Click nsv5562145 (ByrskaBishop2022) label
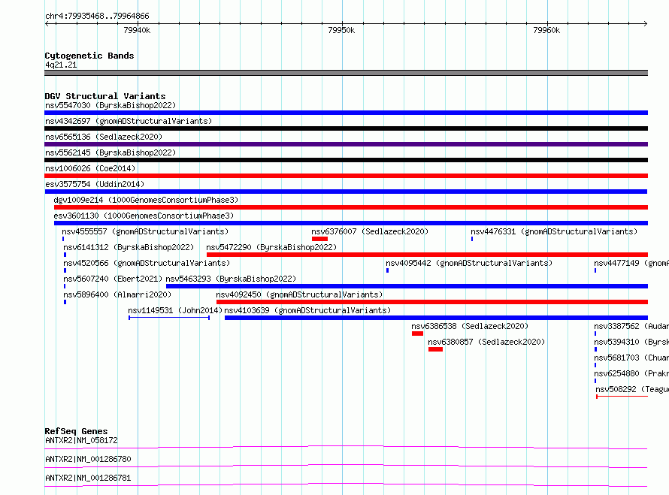Image resolution: width=669 pixels, height=495 pixels. 110,152
